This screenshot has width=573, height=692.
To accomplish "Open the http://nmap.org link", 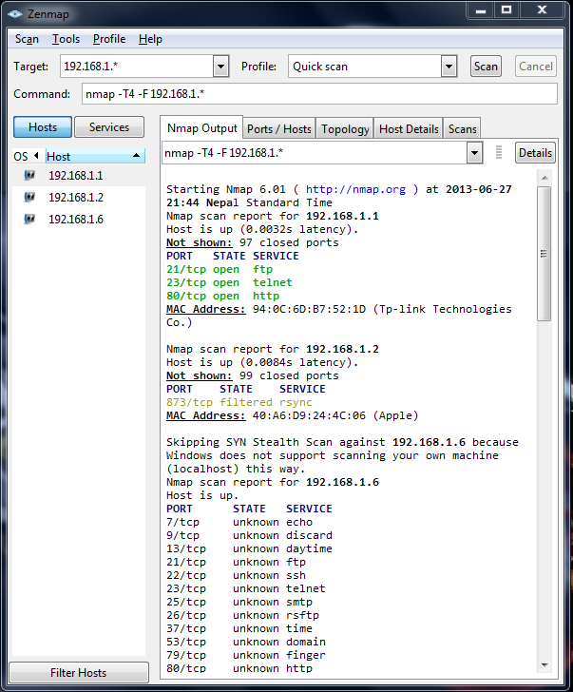I will (355, 189).
